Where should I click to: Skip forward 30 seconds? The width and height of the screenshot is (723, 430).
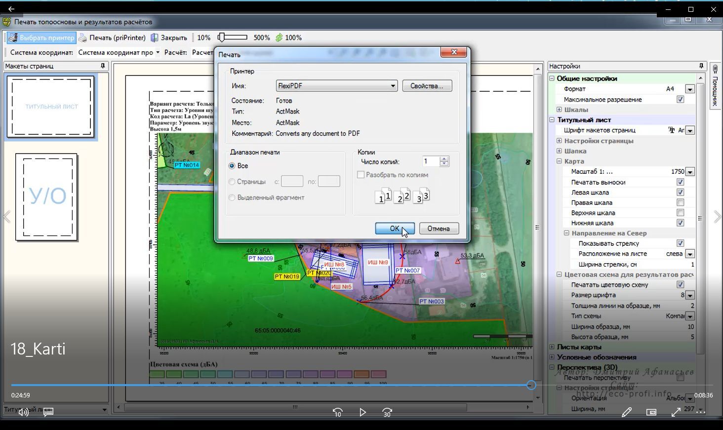[x=387, y=412]
